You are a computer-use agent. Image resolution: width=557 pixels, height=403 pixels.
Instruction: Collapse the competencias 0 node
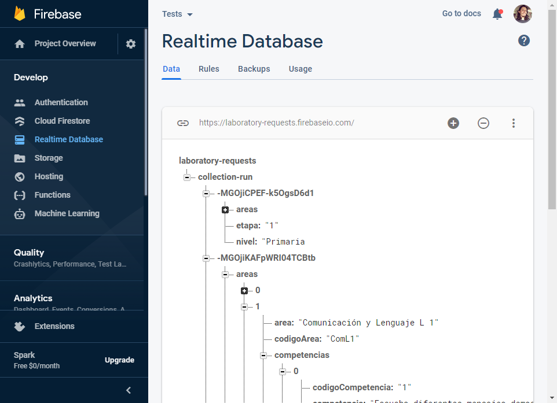tap(283, 372)
